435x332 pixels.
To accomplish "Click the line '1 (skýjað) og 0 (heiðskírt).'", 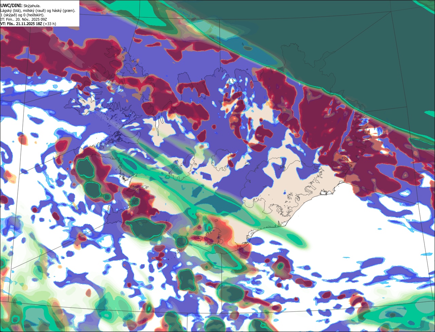I will tap(22, 15).
